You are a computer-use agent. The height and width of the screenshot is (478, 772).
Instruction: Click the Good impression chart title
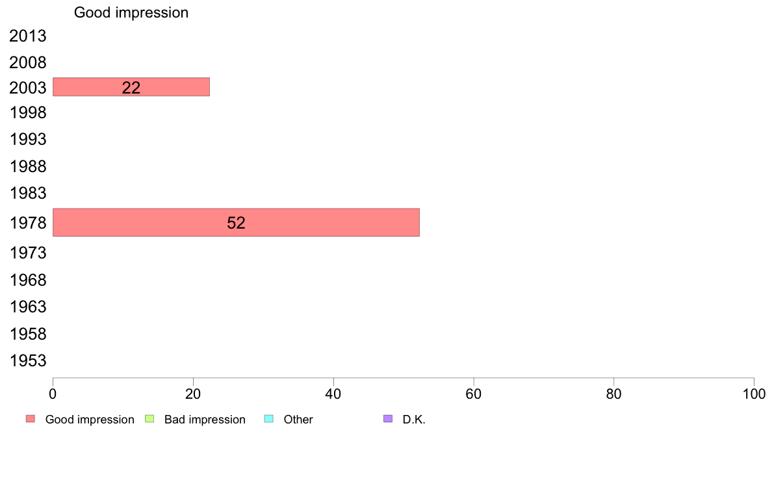[x=131, y=12]
